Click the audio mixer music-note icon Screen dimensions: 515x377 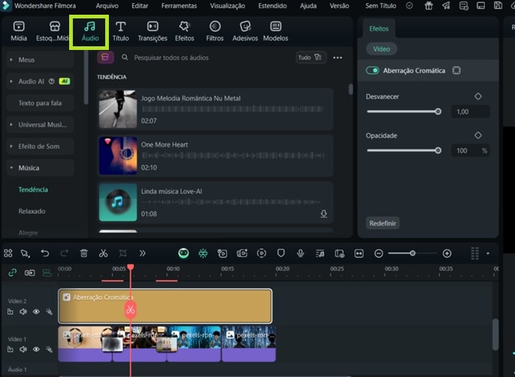click(320, 254)
